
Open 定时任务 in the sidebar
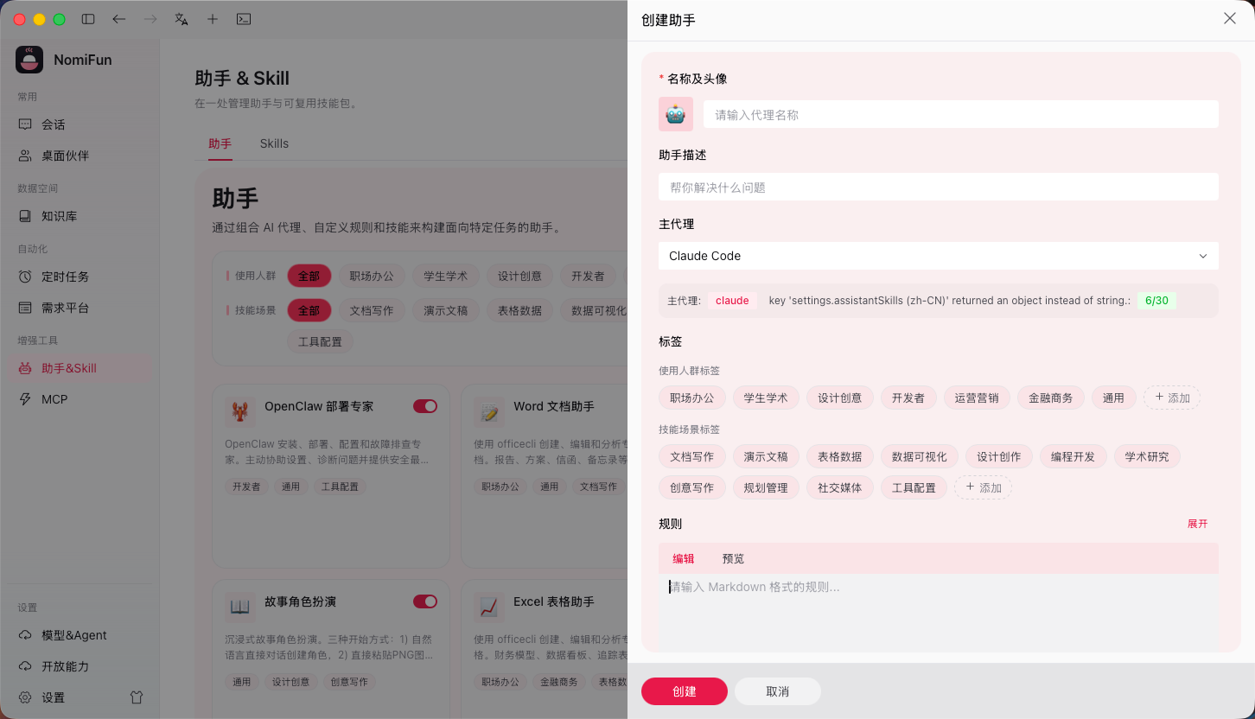80,277
